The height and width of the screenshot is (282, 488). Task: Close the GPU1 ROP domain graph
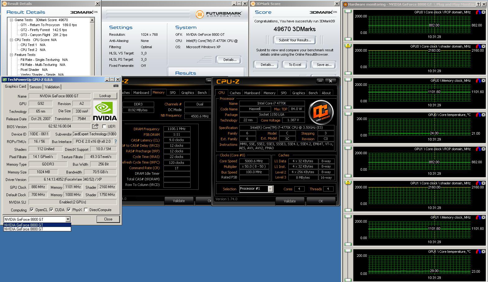(483, 149)
